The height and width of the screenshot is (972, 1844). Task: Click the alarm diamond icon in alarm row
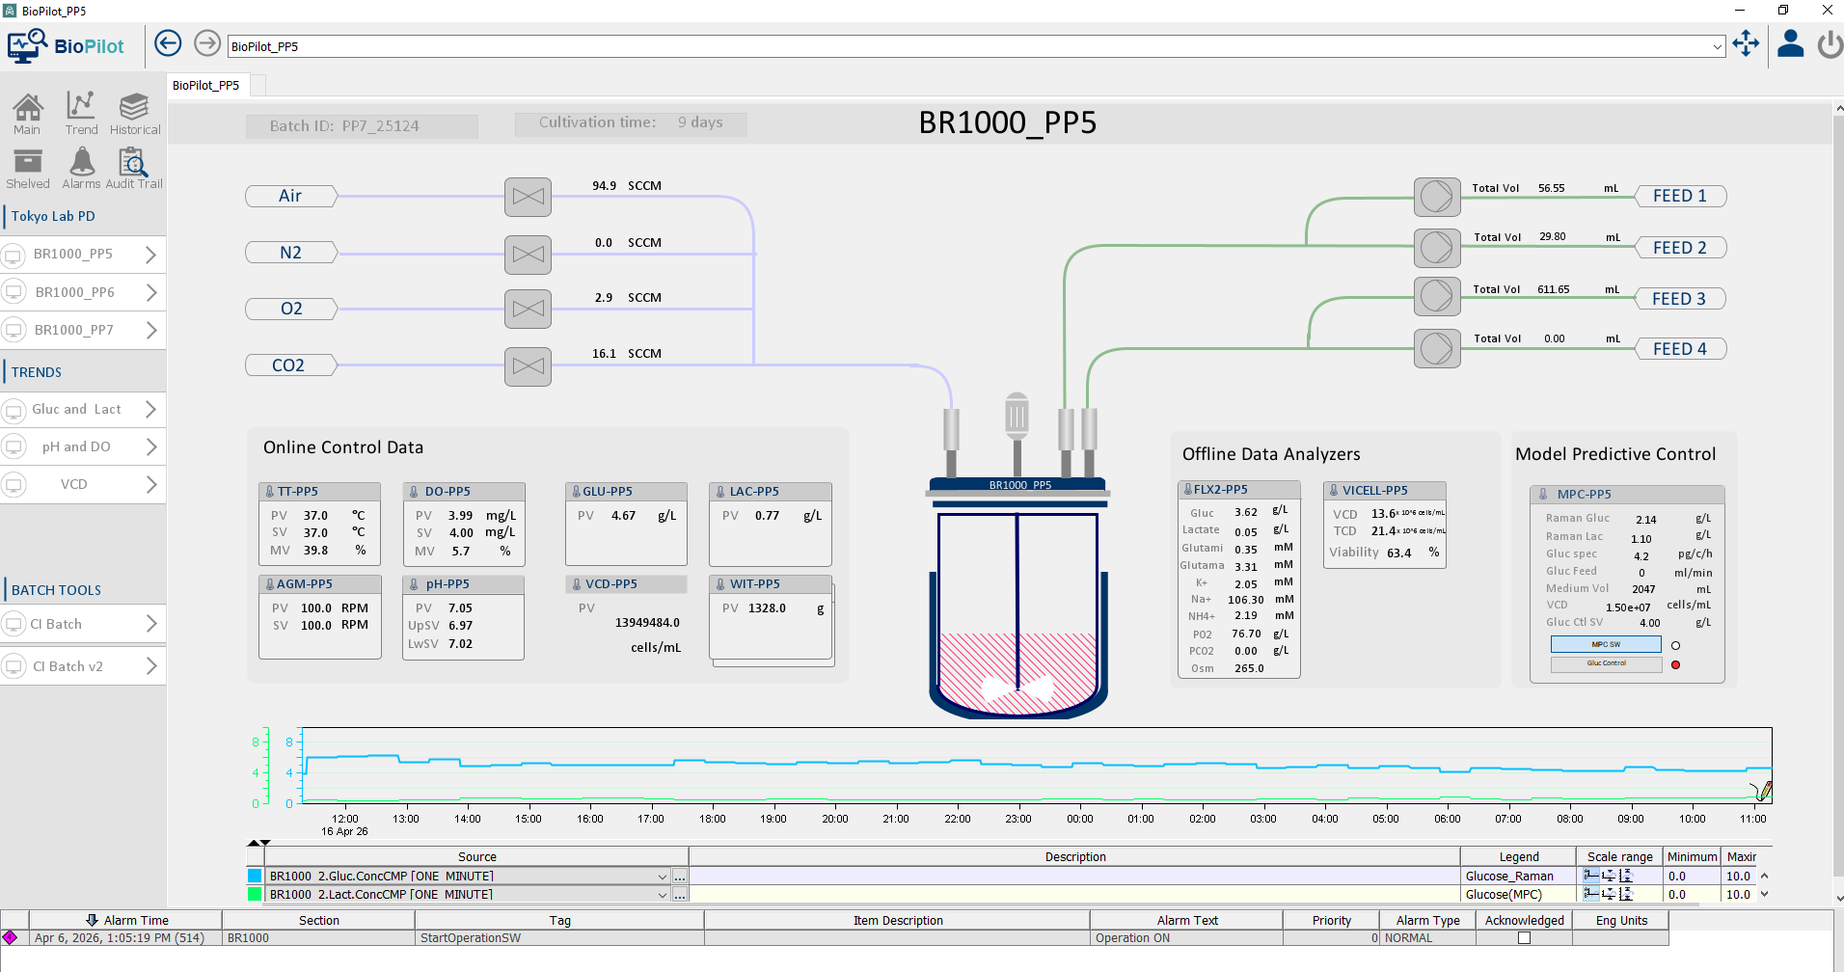tap(11, 937)
